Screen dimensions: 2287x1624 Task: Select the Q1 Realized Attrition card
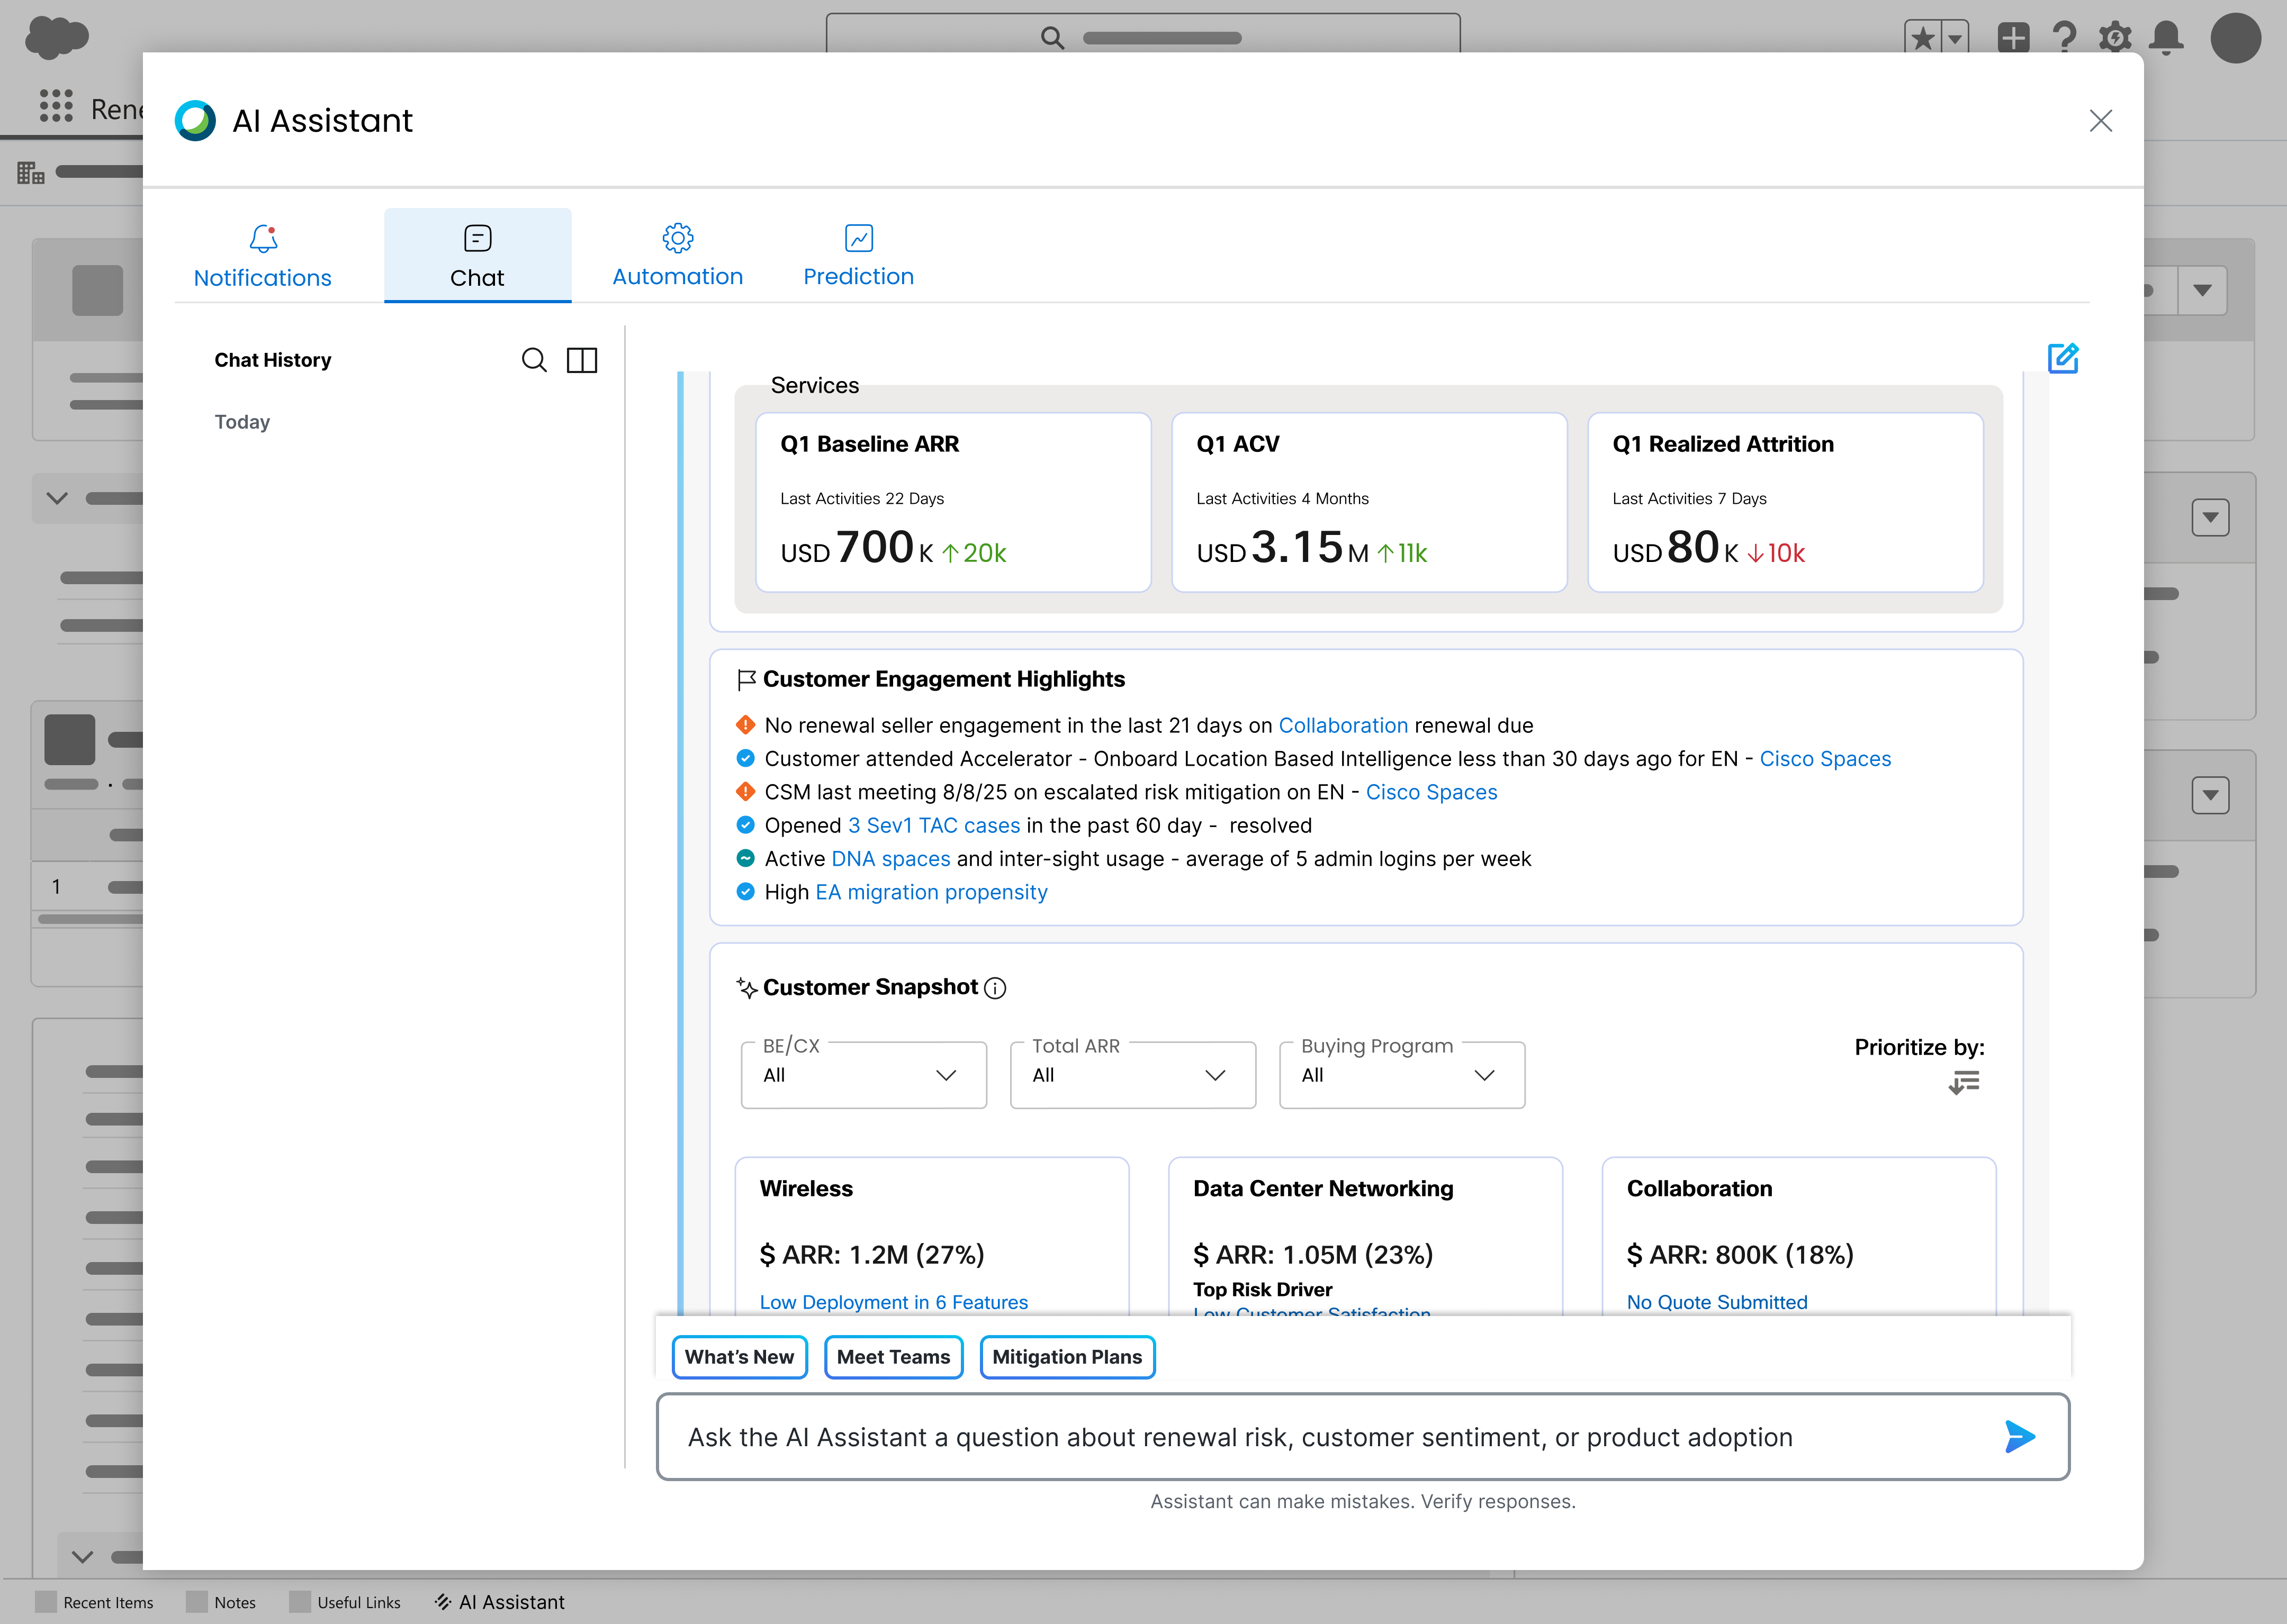point(1786,502)
